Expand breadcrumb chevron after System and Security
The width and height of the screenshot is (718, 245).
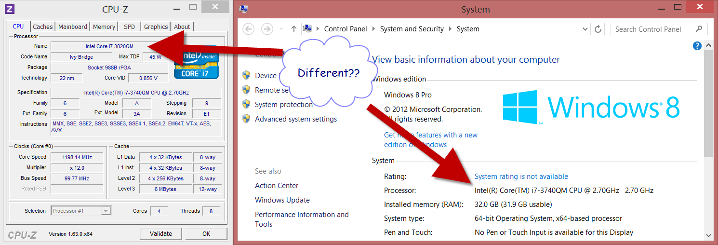point(450,29)
